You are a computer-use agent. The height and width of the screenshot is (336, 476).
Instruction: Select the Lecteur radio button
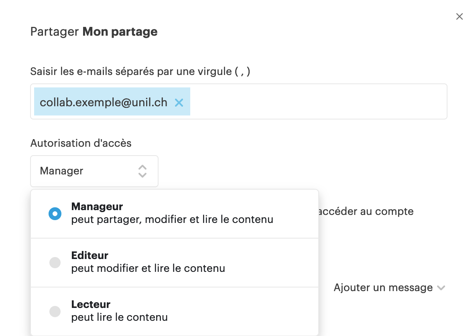coord(55,312)
